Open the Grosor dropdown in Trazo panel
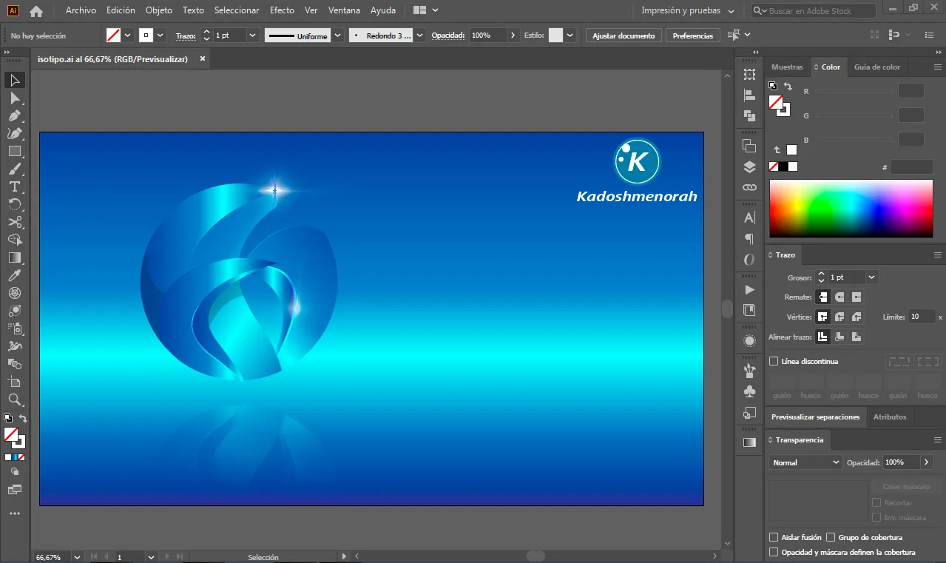946x563 pixels. [x=871, y=277]
